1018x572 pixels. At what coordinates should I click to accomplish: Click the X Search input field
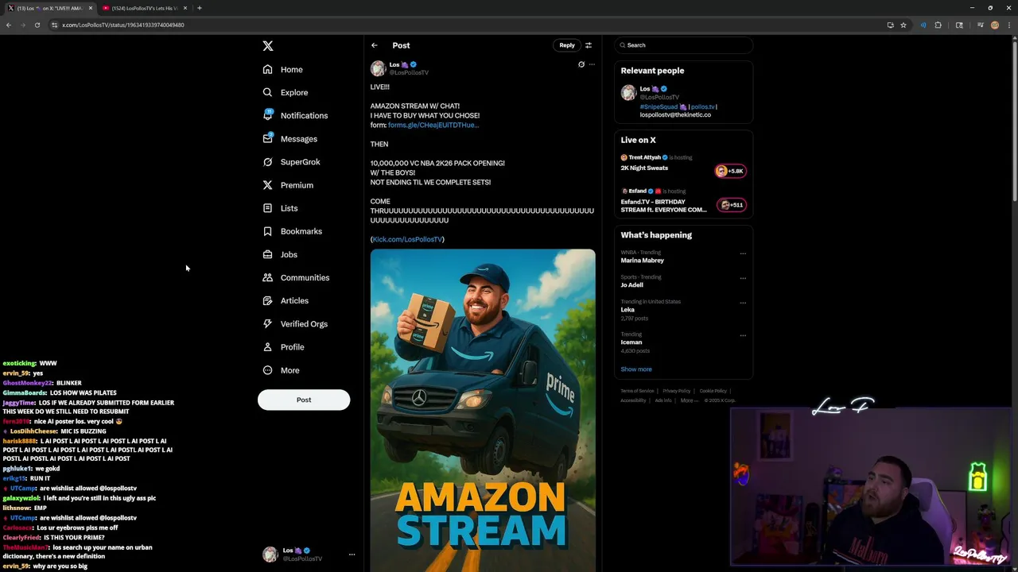683,45
